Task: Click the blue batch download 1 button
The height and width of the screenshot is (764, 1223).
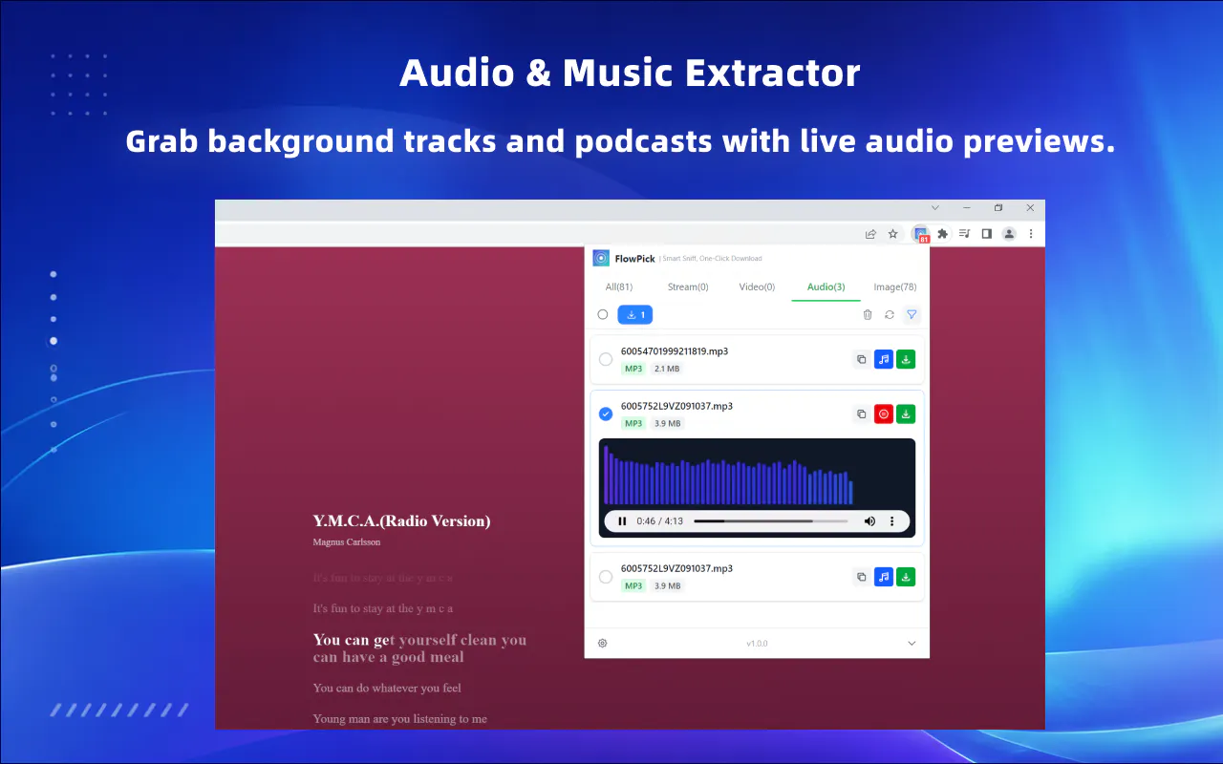Action: [x=635, y=314]
